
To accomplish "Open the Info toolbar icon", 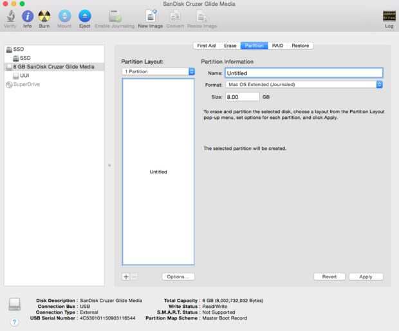I will click(28, 16).
